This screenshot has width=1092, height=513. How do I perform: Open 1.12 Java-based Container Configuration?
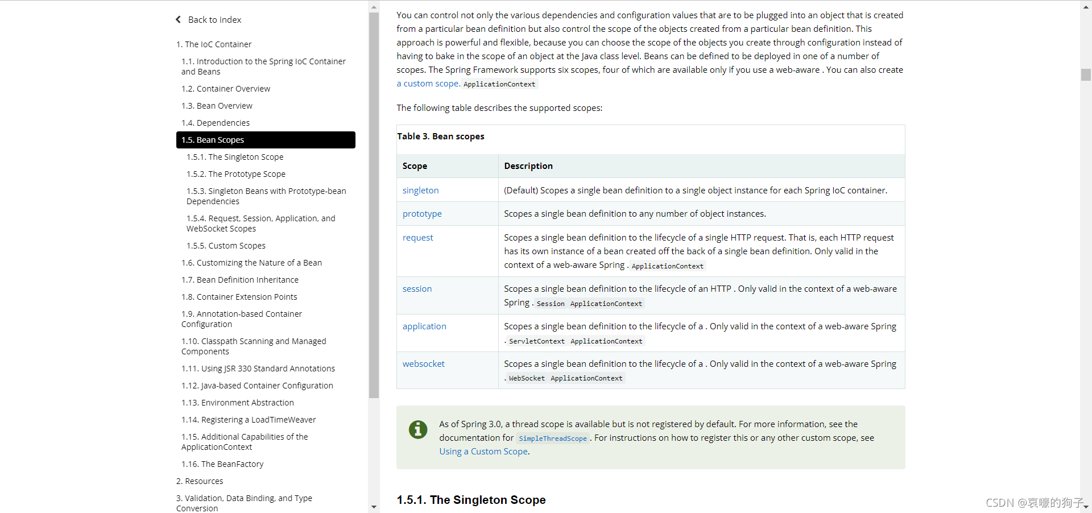coord(257,386)
